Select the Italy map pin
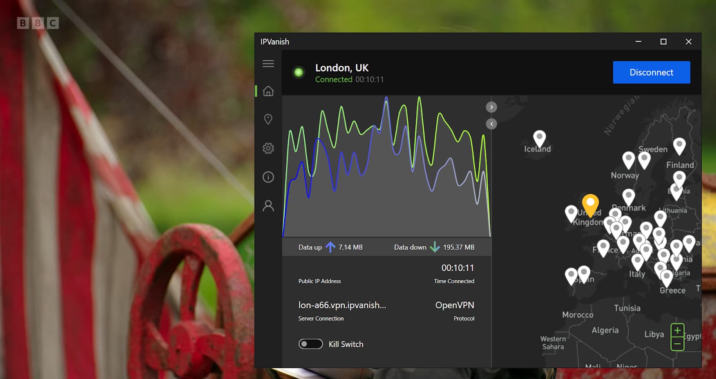The image size is (716, 379). (x=638, y=261)
